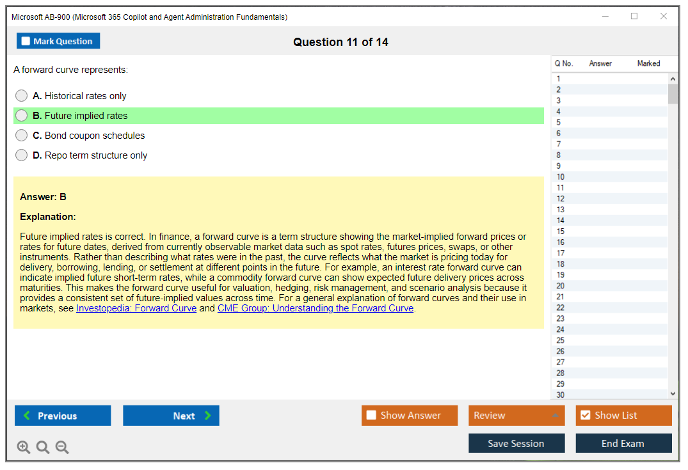The width and height of the screenshot is (688, 470).
Task: Open Investopedia: Forward Curve link
Action: [x=136, y=308]
